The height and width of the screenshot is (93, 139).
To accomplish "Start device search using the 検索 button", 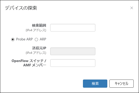I will [95, 84].
